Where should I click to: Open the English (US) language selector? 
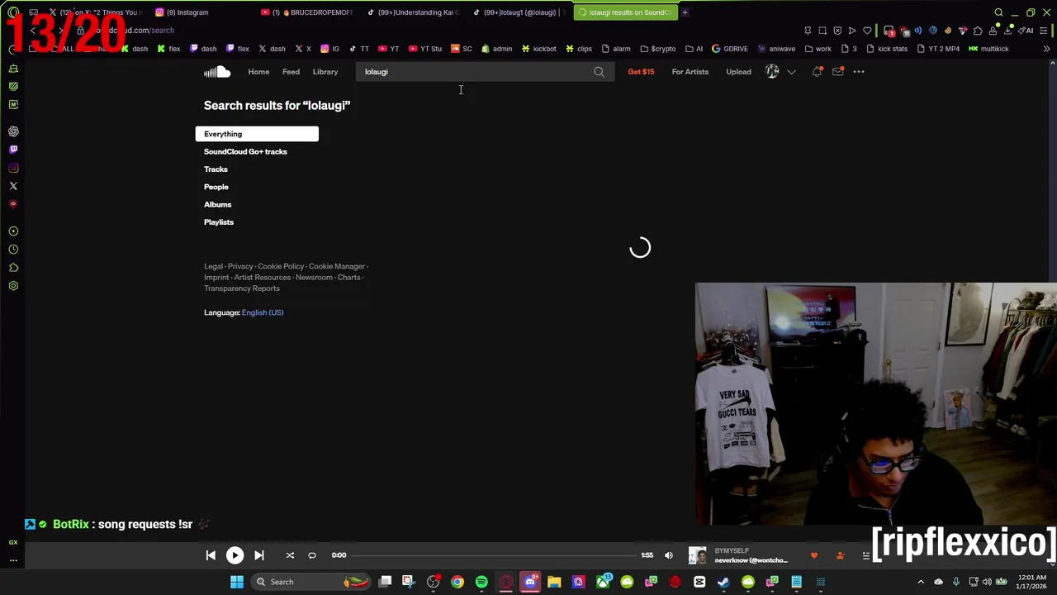263,312
